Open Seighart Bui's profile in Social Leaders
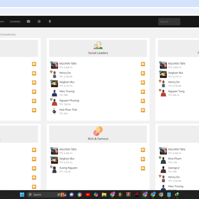199x199 pixels. [x=67, y=82]
